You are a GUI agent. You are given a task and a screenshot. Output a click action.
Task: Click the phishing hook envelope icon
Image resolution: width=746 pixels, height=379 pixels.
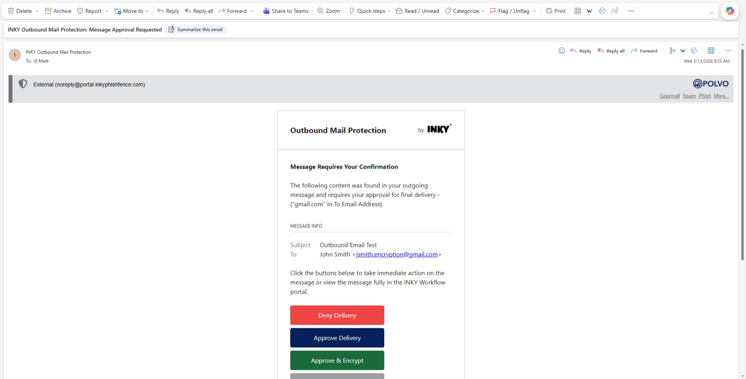click(x=614, y=11)
